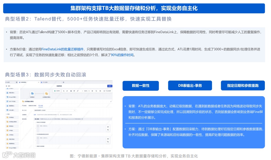Viewport: 271px width, 160px height.
Task: Click the blue DB表输出-事务 button
Action: [x=190, y=86]
